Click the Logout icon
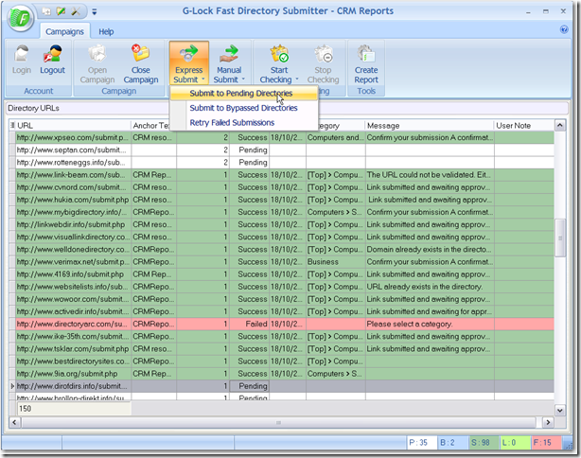The width and height of the screenshot is (581, 458). click(53, 55)
